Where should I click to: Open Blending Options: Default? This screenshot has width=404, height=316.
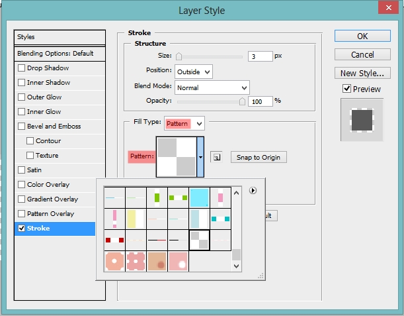[60, 54]
